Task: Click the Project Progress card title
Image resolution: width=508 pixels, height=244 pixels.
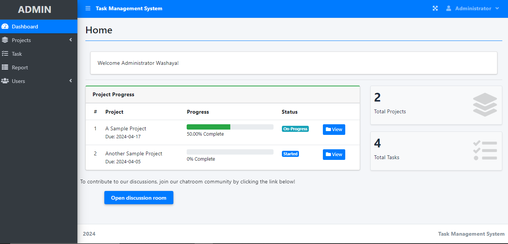Action: pyautogui.click(x=113, y=94)
